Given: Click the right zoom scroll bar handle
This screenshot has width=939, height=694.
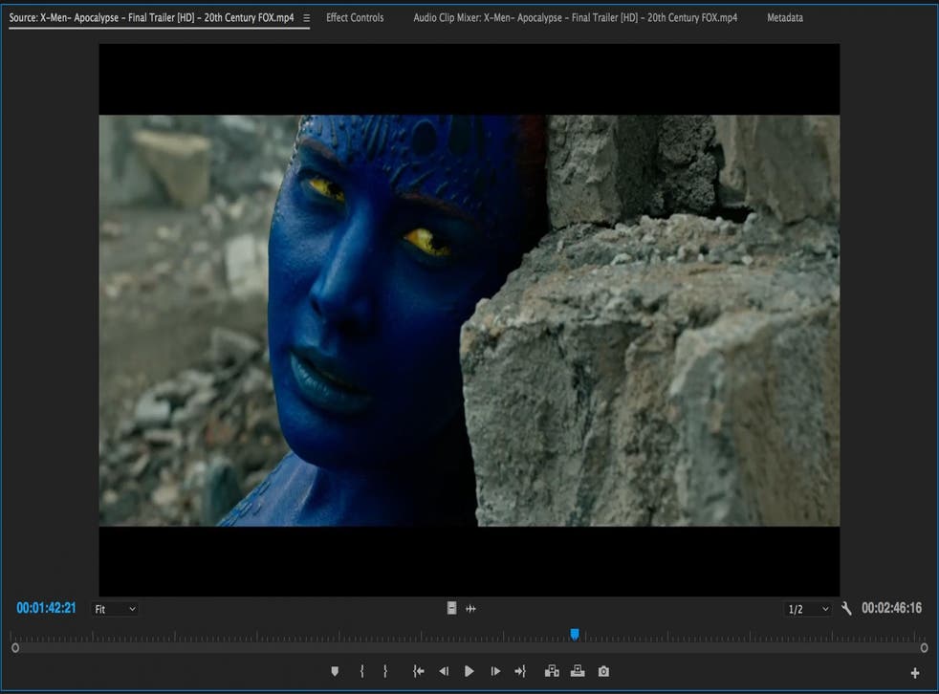Looking at the screenshot, I should (924, 648).
